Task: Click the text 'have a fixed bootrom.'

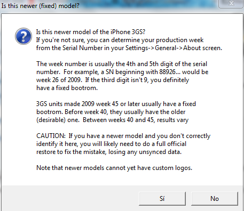Action: [x=67, y=88]
